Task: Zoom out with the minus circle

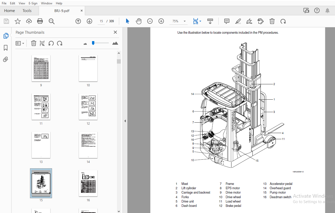Action: [150, 21]
